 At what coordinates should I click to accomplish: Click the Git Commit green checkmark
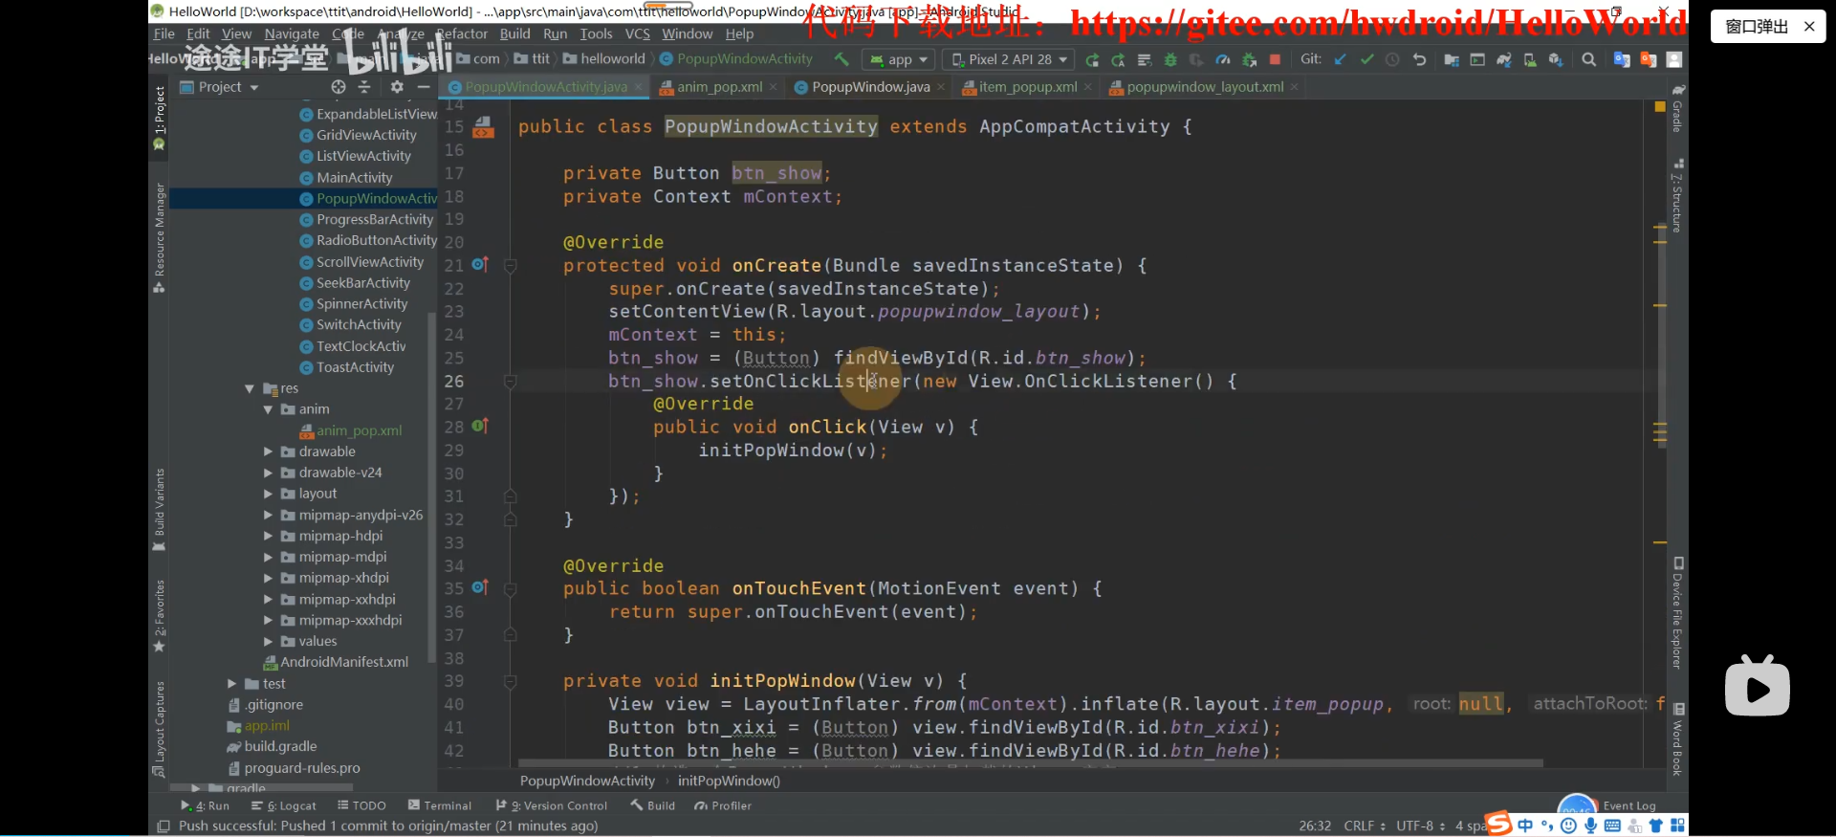(1366, 59)
